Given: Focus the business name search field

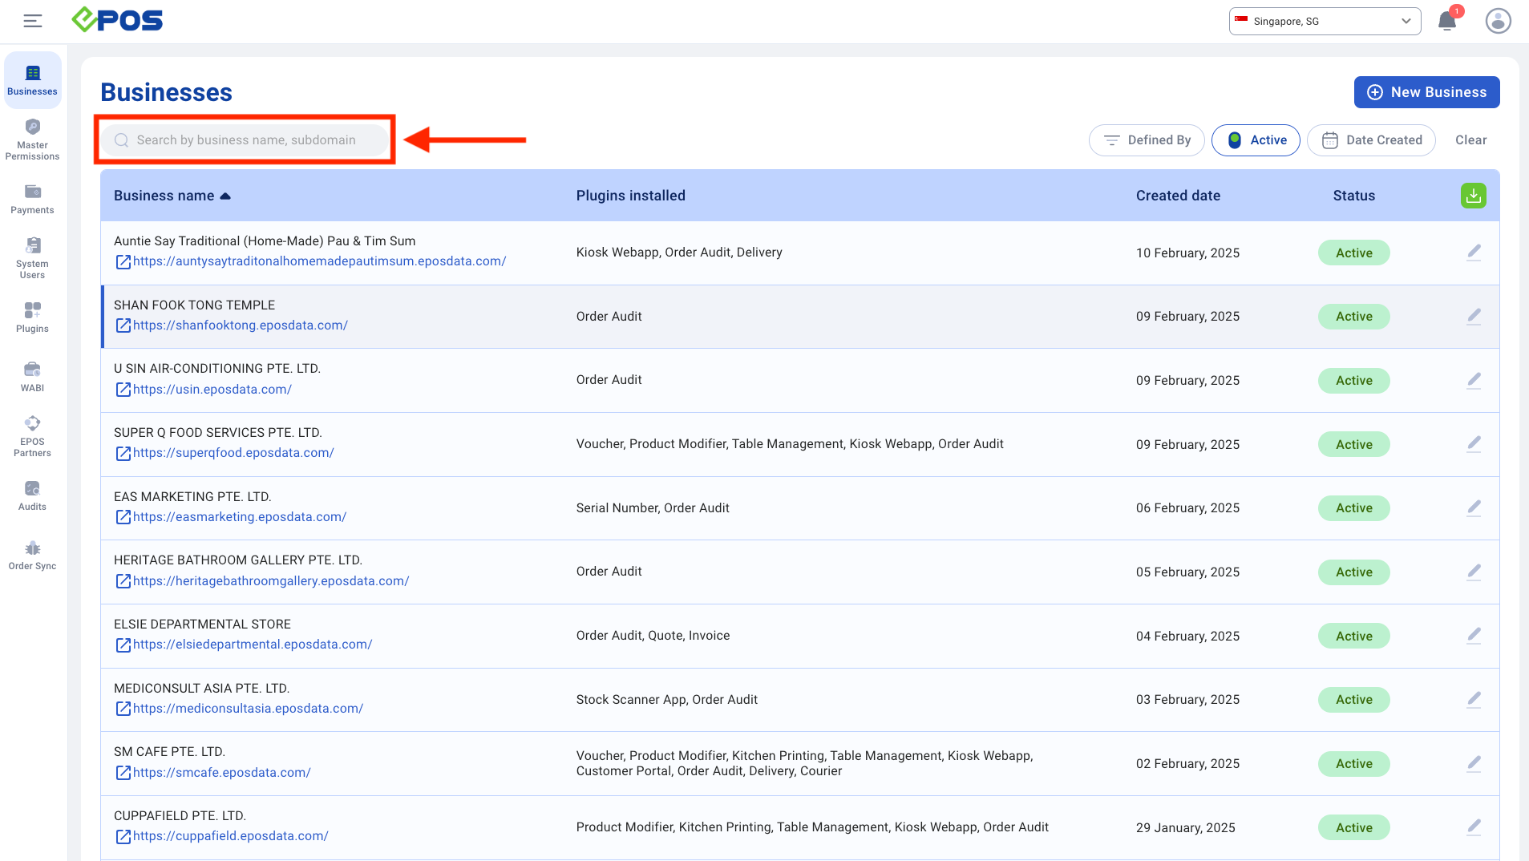Looking at the screenshot, I should [244, 140].
